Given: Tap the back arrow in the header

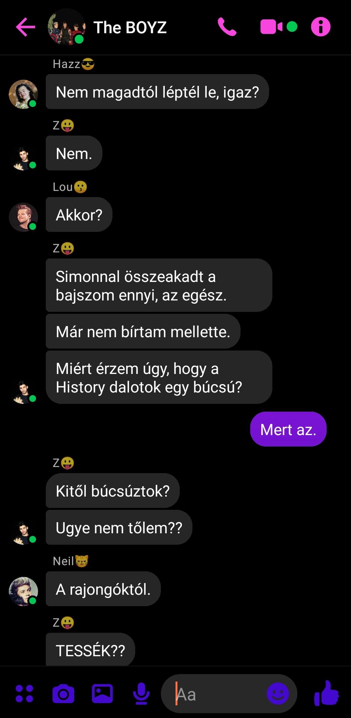Looking at the screenshot, I should [25, 27].
